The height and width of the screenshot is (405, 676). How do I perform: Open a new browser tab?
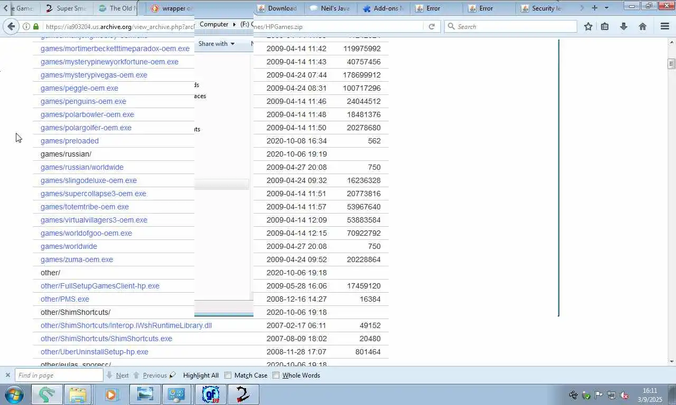[595, 8]
